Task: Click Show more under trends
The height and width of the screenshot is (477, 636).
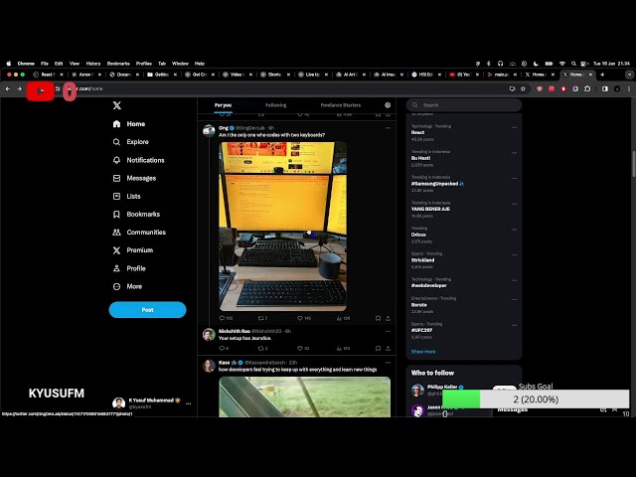Action: coord(423,352)
